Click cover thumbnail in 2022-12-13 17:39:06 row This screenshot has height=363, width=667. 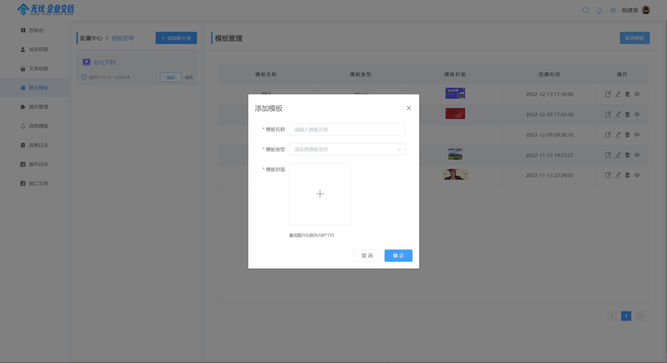455,93
